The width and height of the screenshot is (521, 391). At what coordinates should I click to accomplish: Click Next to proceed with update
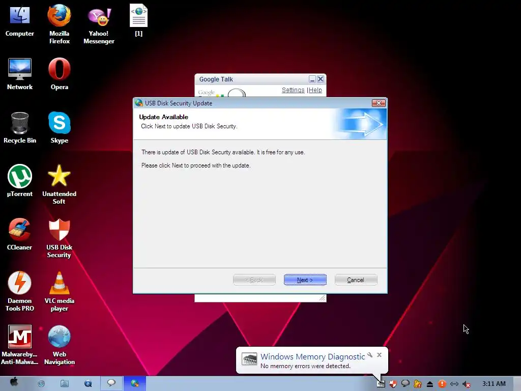(x=305, y=280)
